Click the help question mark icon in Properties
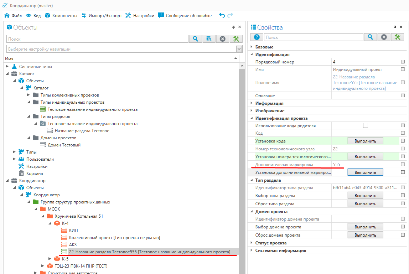The height and width of the screenshot is (274, 409). point(257,37)
